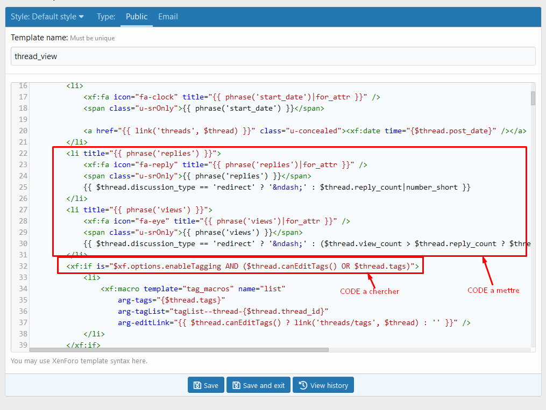Click the floppy disk icon on Save
Viewport: 546px width, 410px height.
(197, 385)
